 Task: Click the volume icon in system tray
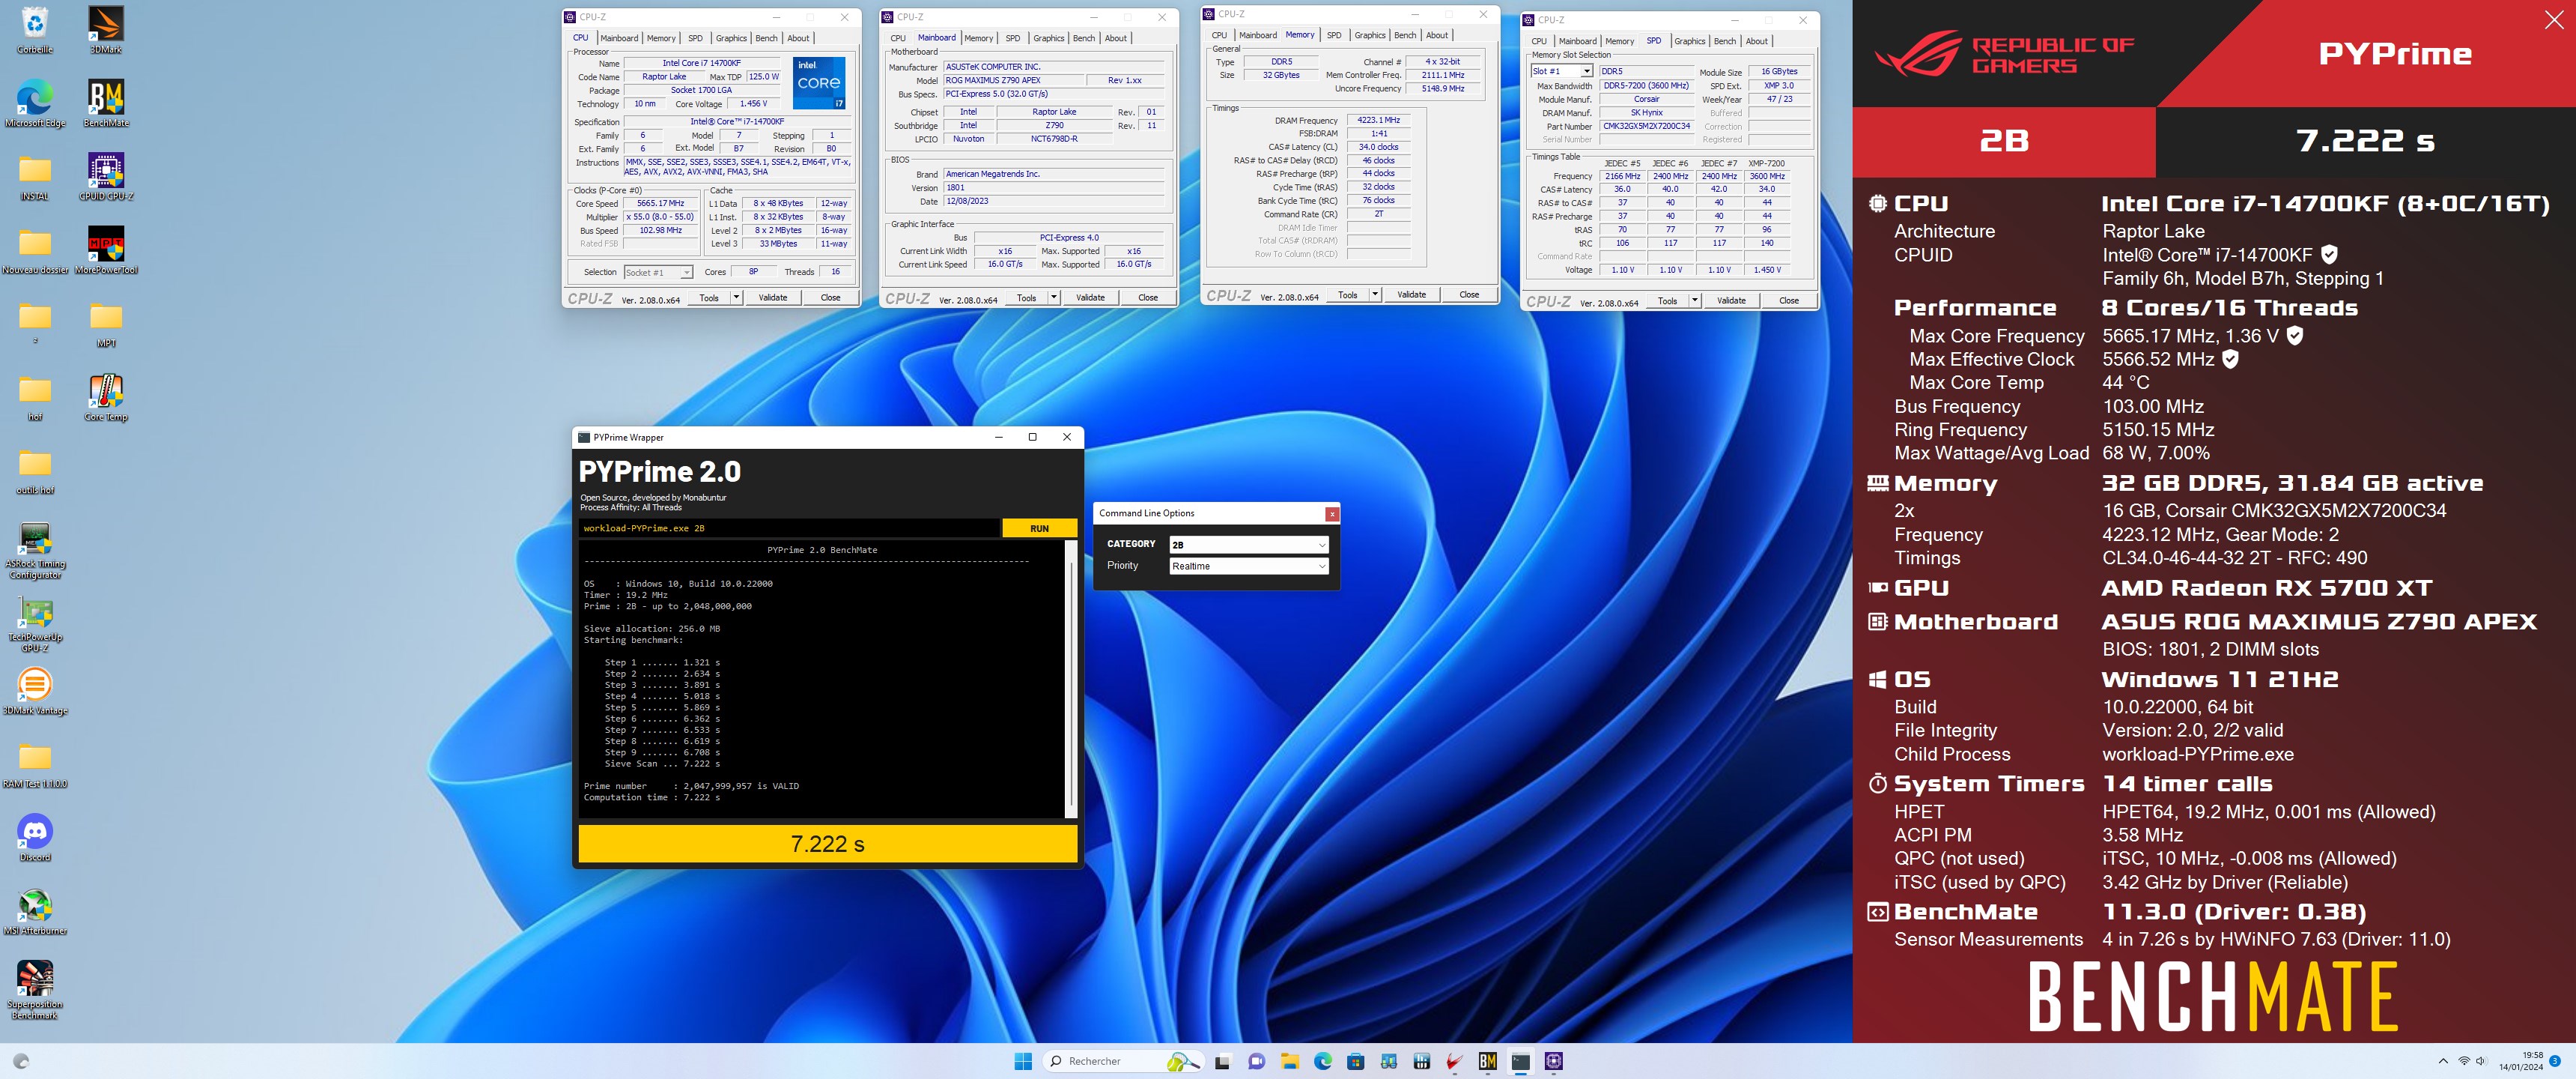click(2480, 1061)
